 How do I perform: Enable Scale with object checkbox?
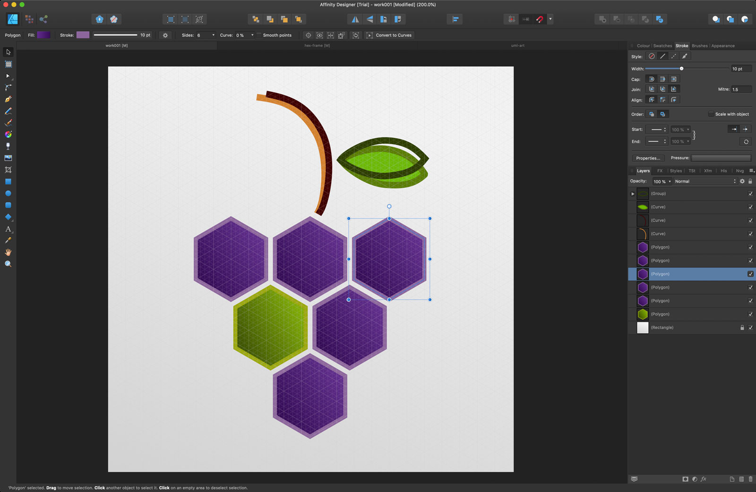pos(711,114)
